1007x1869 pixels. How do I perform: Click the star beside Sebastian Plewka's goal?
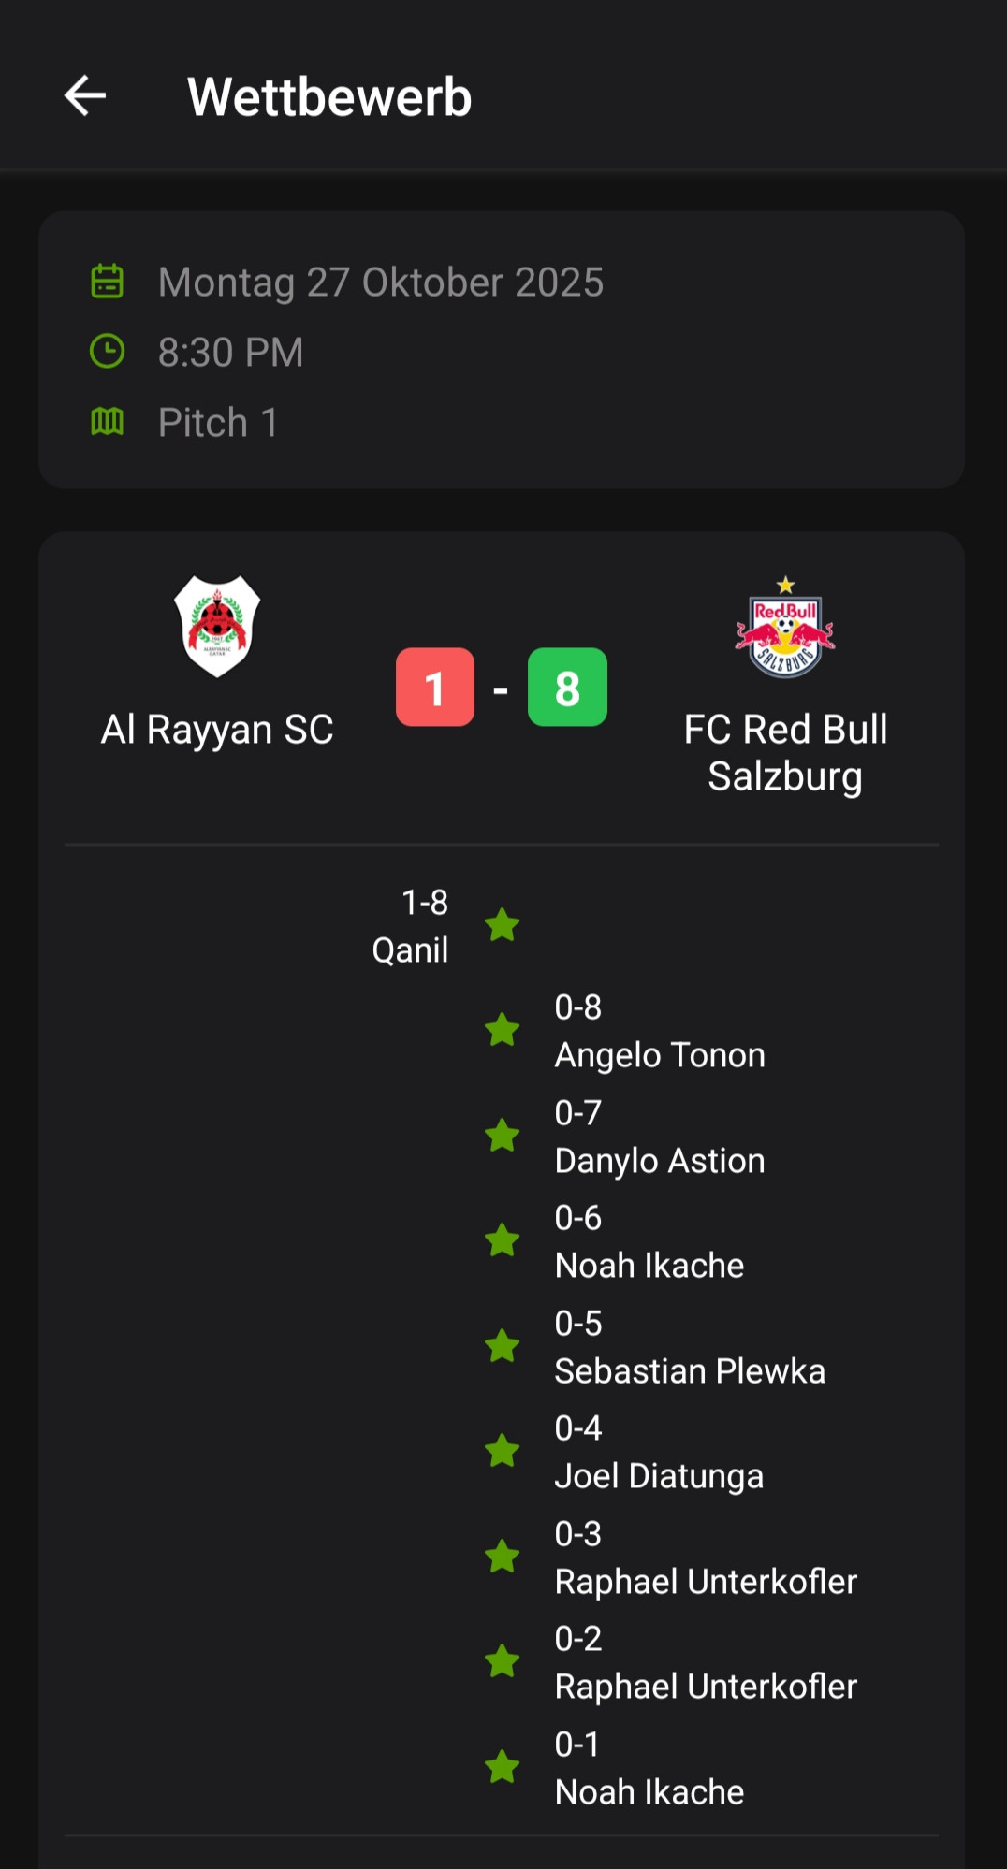(503, 1346)
